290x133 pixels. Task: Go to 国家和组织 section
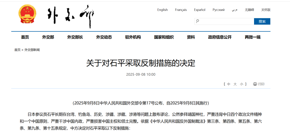click(164, 37)
